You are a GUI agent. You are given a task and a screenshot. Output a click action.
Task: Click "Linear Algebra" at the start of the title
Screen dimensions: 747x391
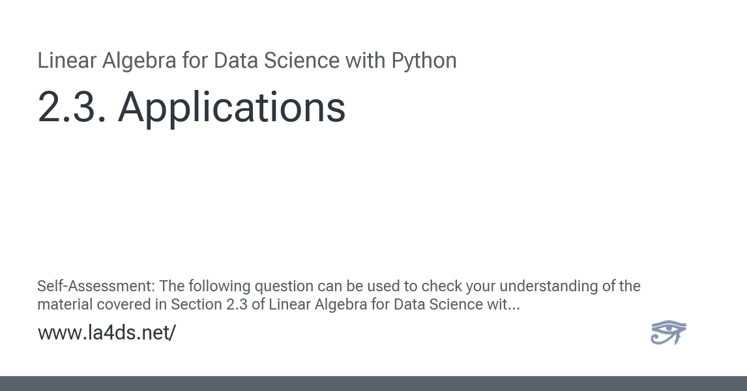(107, 61)
